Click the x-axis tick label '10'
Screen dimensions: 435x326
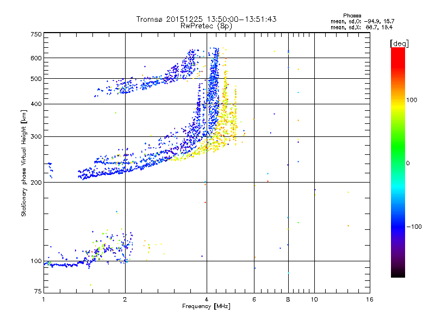click(314, 299)
